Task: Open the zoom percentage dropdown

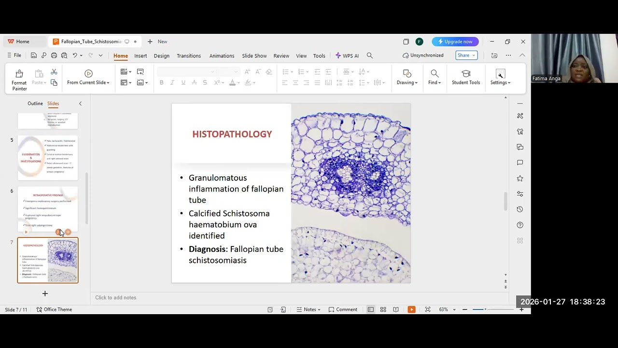Action: click(x=447, y=309)
